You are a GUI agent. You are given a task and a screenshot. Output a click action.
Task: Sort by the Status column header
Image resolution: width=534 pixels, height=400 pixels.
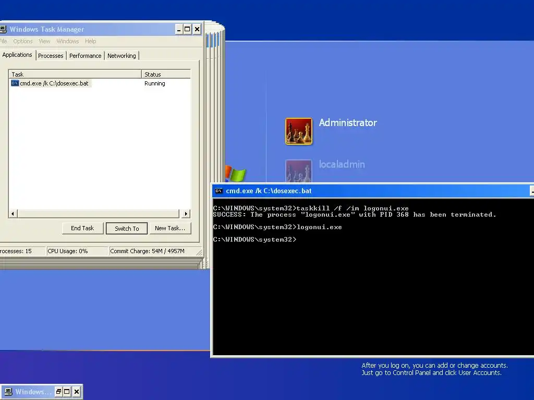pyautogui.click(x=166, y=74)
